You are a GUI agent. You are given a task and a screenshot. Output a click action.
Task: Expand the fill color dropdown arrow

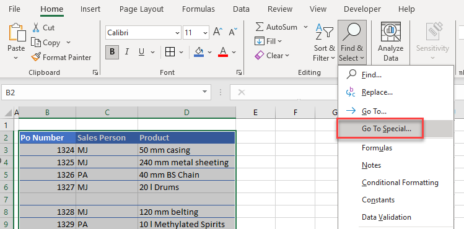click(209, 53)
